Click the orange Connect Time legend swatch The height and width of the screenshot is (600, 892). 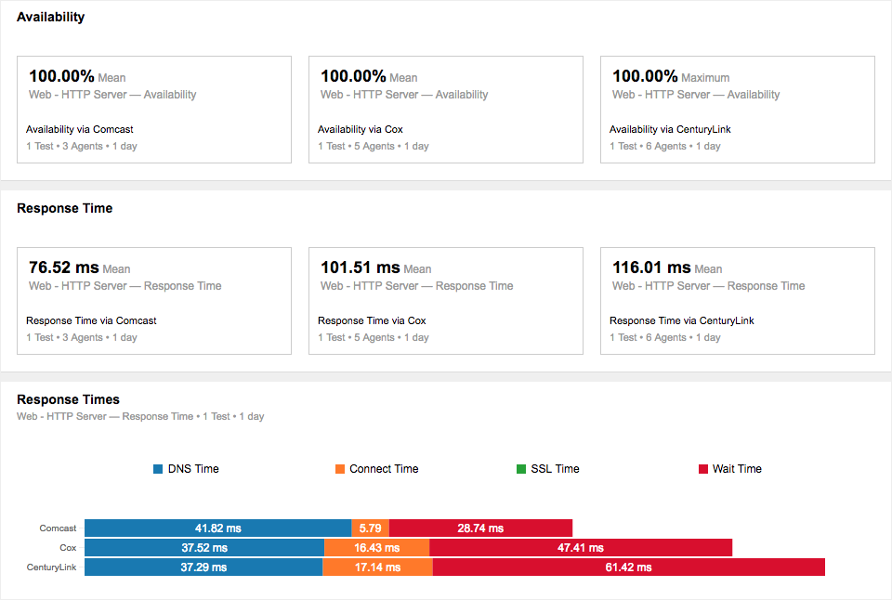coord(340,469)
